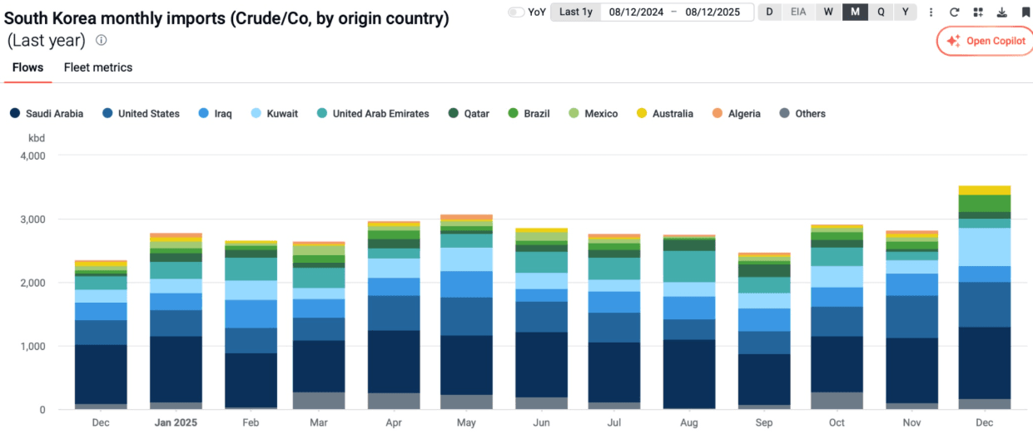Click the add to dashboard widget icon

coord(978,12)
